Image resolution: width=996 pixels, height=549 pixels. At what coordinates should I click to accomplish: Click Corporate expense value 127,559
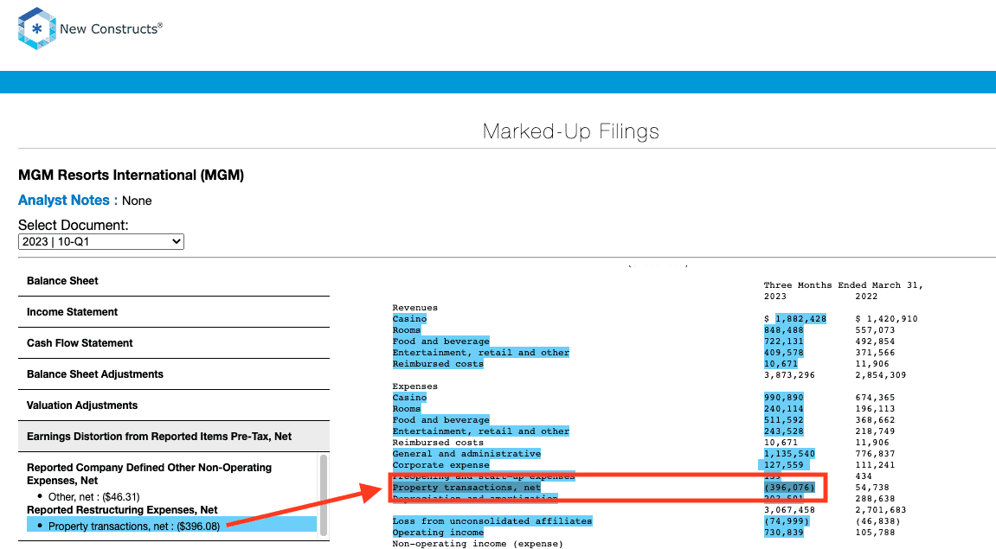pos(784,465)
